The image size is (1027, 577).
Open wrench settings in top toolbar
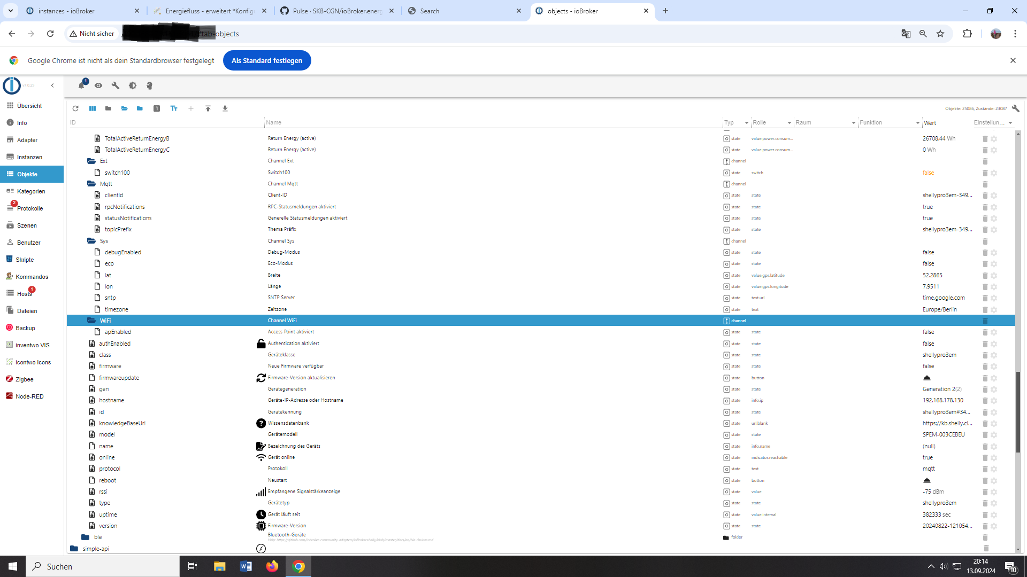[x=116, y=85]
